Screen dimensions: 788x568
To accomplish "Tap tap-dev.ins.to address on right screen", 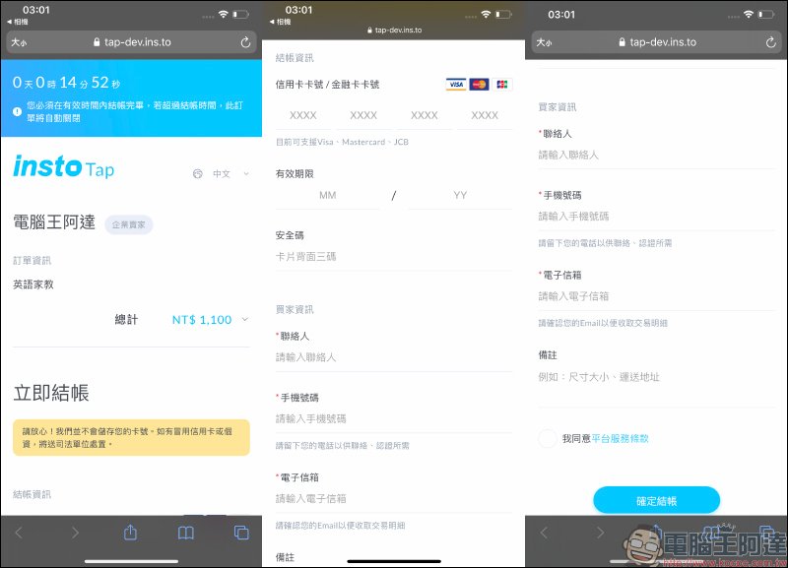I will (x=663, y=42).
